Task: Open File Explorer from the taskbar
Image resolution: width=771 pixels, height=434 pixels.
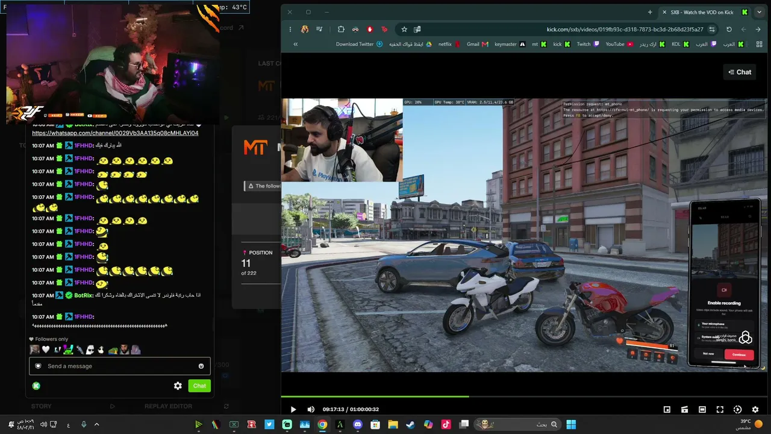Action: (x=393, y=424)
